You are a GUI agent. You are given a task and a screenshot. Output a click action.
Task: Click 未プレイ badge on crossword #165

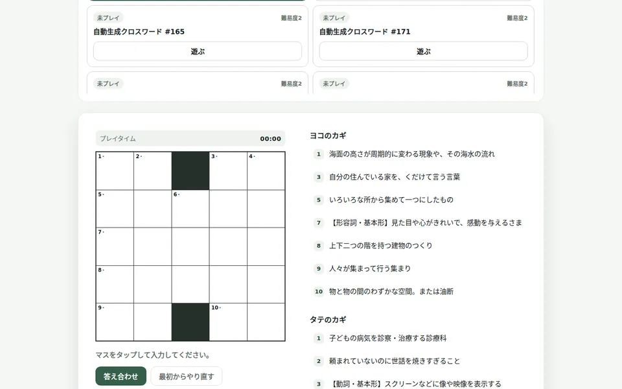[108, 18]
